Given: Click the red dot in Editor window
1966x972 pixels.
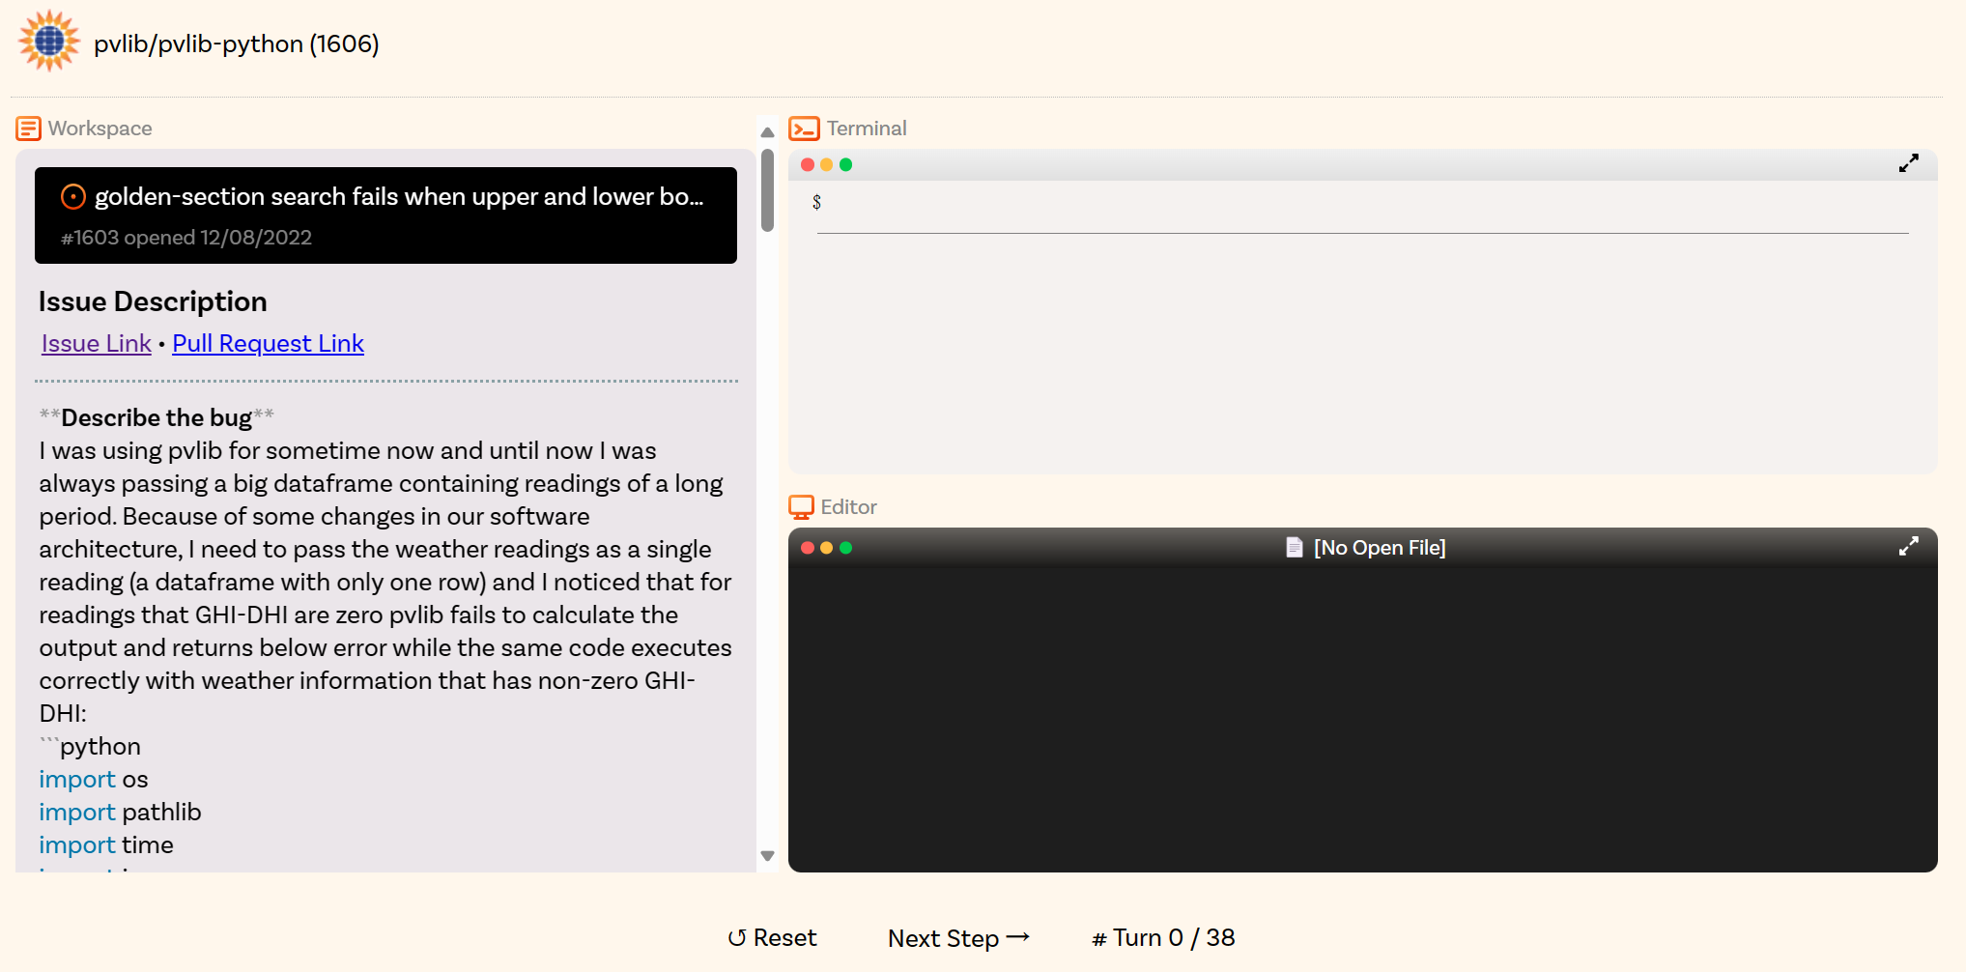Looking at the screenshot, I should (808, 548).
